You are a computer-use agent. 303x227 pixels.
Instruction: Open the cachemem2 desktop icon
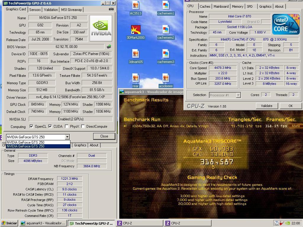click(x=166, y=33)
